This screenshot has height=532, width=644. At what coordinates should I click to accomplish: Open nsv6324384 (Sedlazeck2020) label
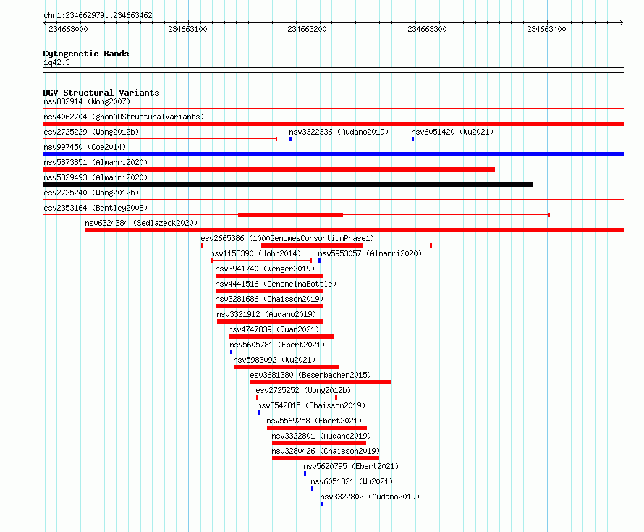coord(141,223)
